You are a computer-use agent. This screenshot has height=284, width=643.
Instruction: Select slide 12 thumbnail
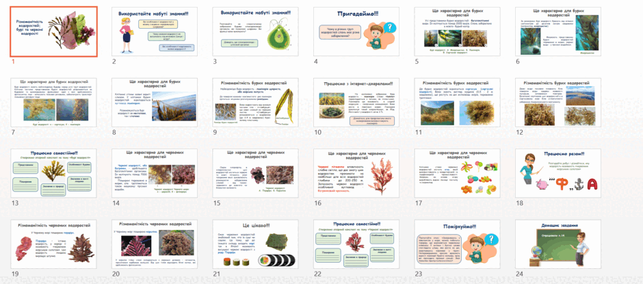pos(558,103)
